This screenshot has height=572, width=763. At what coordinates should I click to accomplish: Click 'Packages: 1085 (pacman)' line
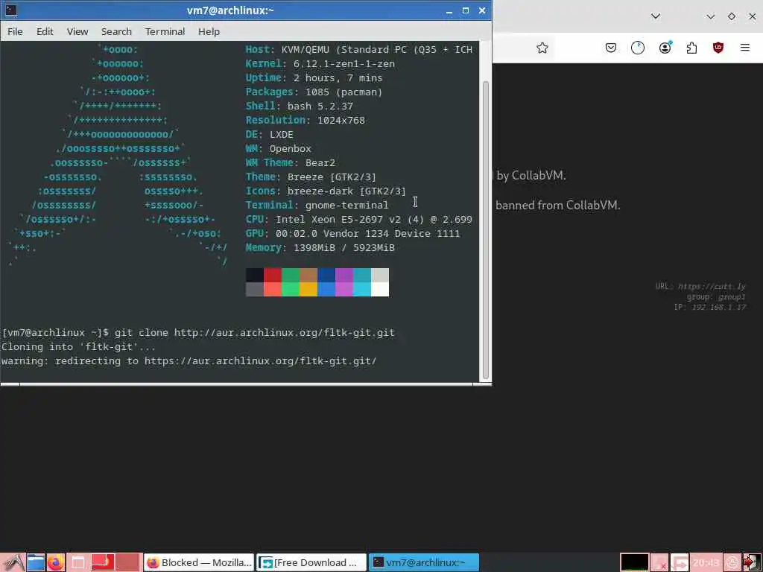(314, 92)
